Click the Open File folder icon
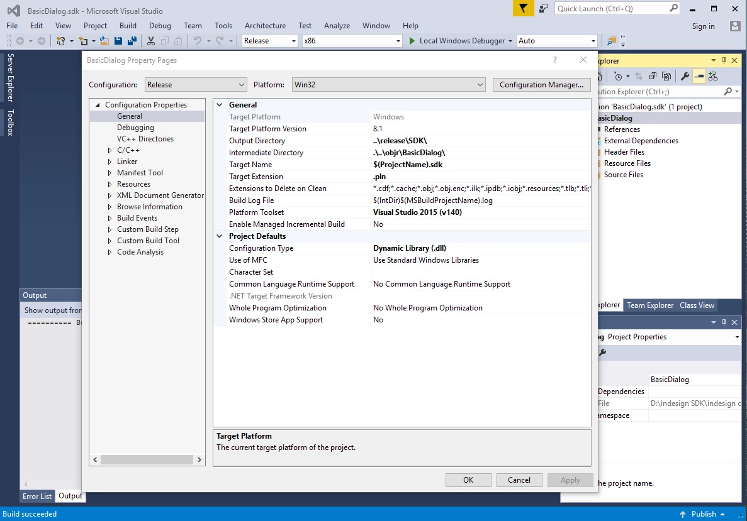 coord(104,41)
